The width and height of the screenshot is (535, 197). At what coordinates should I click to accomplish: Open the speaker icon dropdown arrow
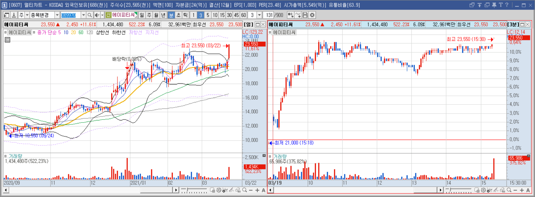pos(102,15)
